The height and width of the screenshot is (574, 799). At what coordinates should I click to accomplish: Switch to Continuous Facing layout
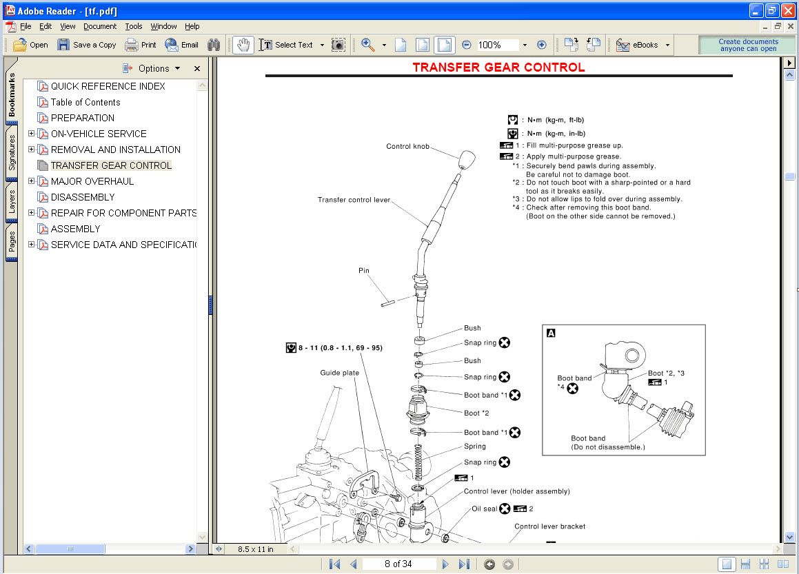pos(764,564)
